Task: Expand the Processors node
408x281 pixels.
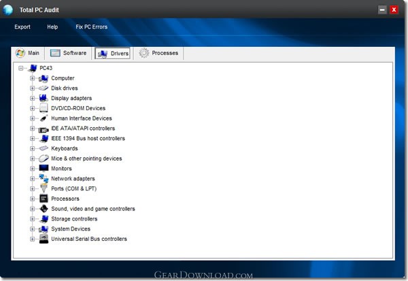Action: coord(32,199)
